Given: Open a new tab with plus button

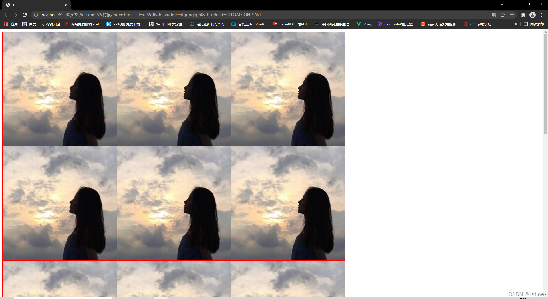Looking at the screenshot, I should (x=77, y=5).
